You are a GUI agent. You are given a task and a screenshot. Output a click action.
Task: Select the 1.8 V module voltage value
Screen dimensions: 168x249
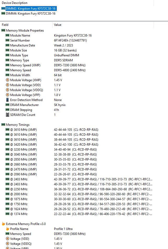(x=57, y=95)
